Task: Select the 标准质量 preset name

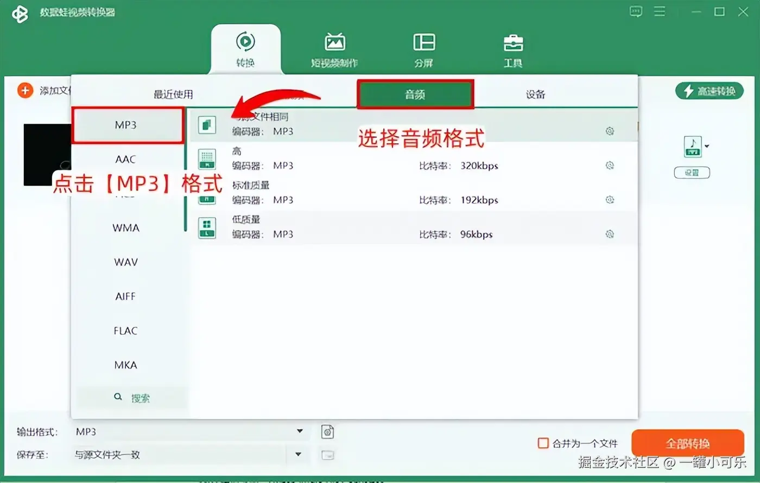Action: (251, 185)
